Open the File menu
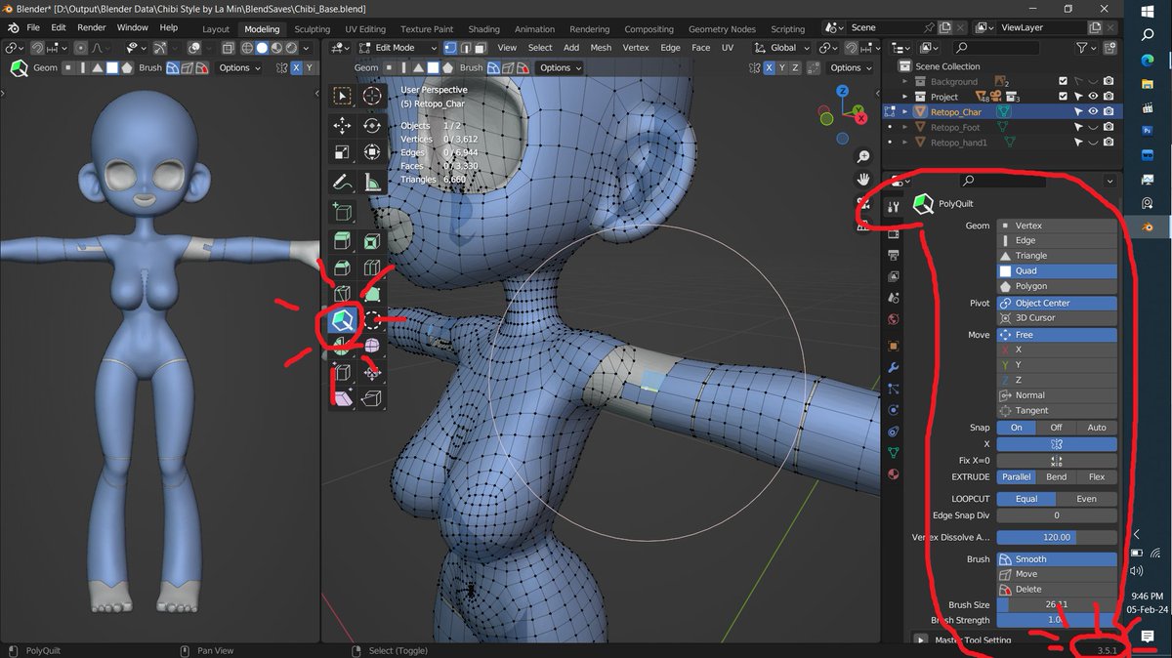The image size is (1172, 658). pyautogui.click(x=33, y=27)
